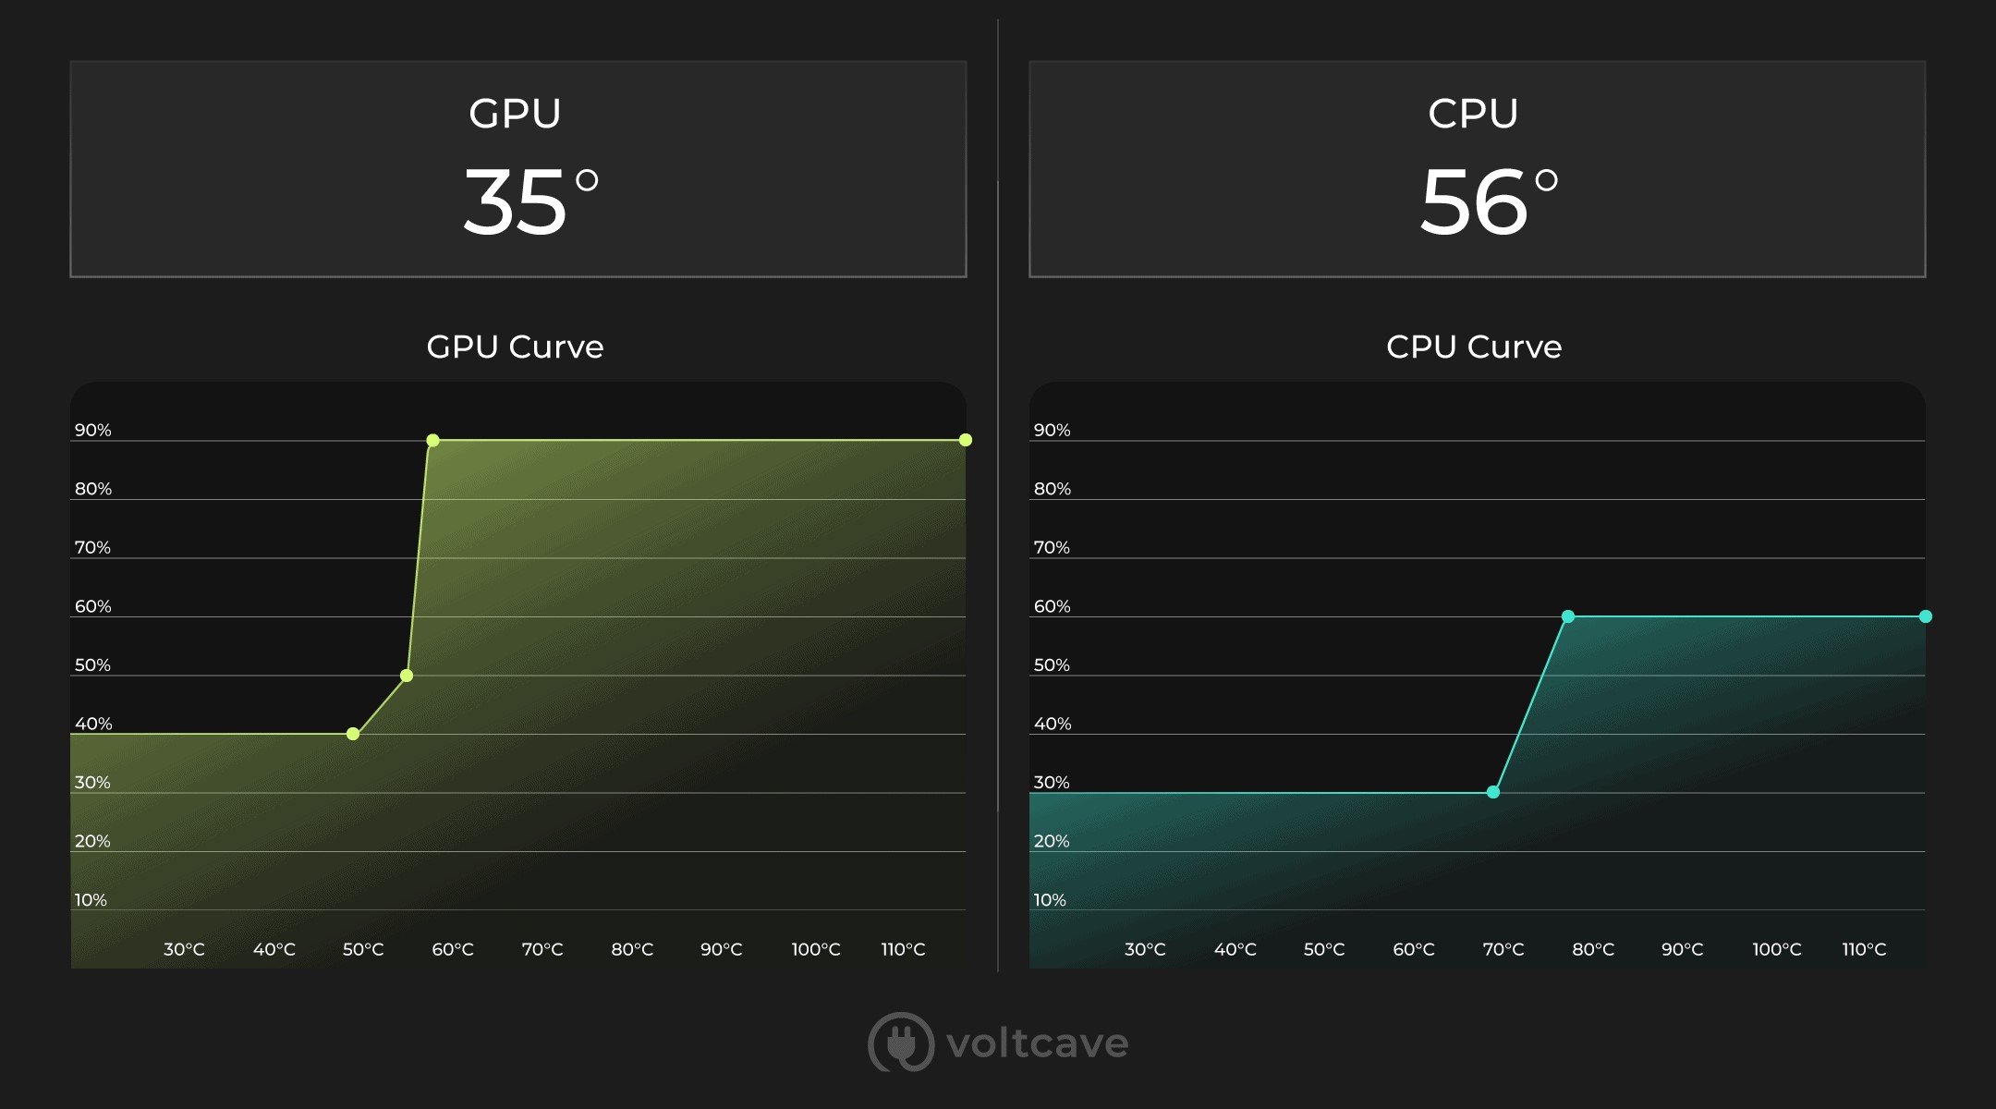
Task: Click the 110°C label on GPU graph axis
Action: [x=903, y=949]
